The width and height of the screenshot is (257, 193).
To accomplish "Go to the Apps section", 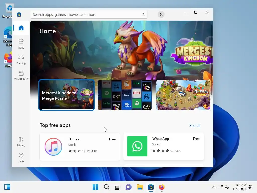I will point(21,44).
